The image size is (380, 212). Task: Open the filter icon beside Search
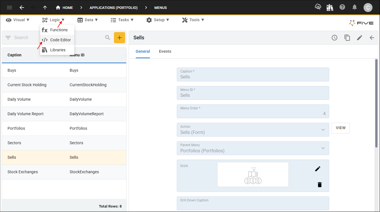[x=8, y=37]
